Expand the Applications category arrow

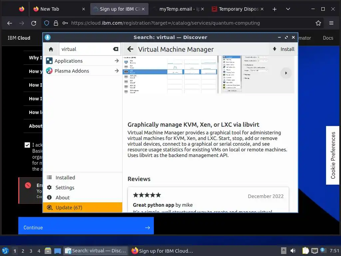[x=117, y=61]
